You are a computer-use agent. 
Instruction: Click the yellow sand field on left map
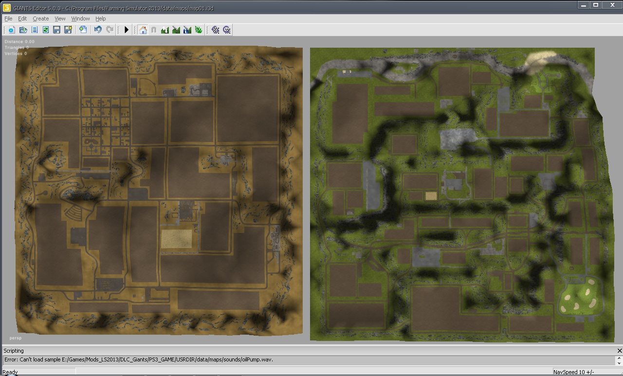(x=176, y=239)
